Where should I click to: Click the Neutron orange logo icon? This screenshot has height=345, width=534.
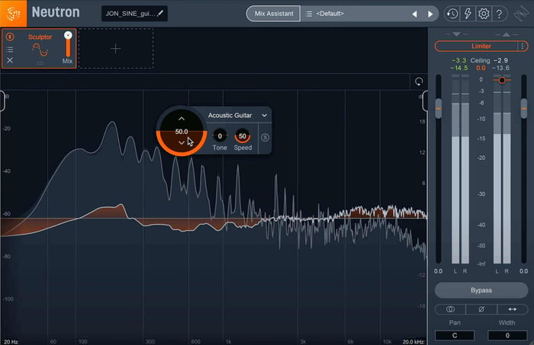point(13,13)
